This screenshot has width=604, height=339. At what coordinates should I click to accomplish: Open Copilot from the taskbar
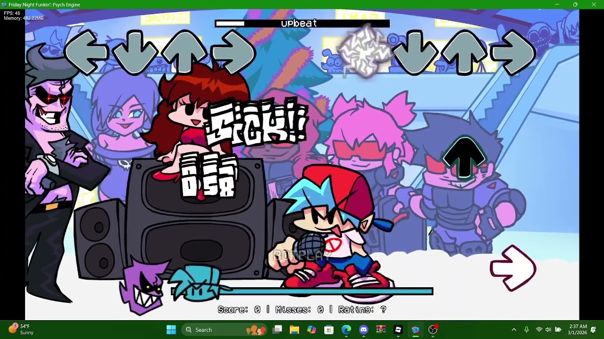(x=311, y=330)
